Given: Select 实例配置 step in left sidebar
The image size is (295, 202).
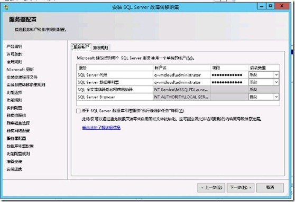Looking at the screenshot, I should [x=14, y=108].
